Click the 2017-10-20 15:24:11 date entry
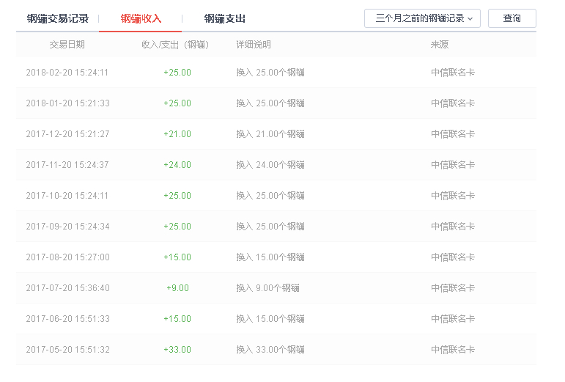Viewport: 565px width, 382px height. 67,196
